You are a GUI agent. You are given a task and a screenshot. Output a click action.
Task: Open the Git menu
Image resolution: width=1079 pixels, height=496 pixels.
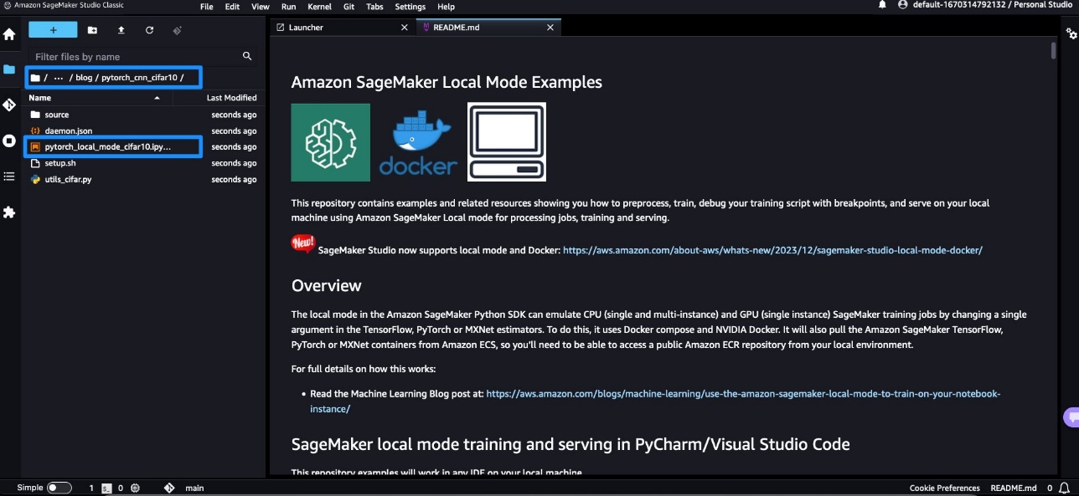pyautogui.click(x=349, y=7)
